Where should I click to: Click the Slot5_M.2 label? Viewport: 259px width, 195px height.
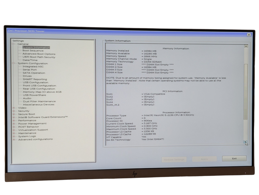tap(113, 105)
